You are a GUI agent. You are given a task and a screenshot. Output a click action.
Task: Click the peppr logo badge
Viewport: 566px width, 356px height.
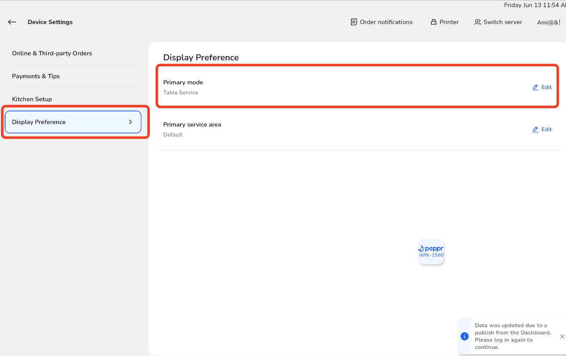431,252
